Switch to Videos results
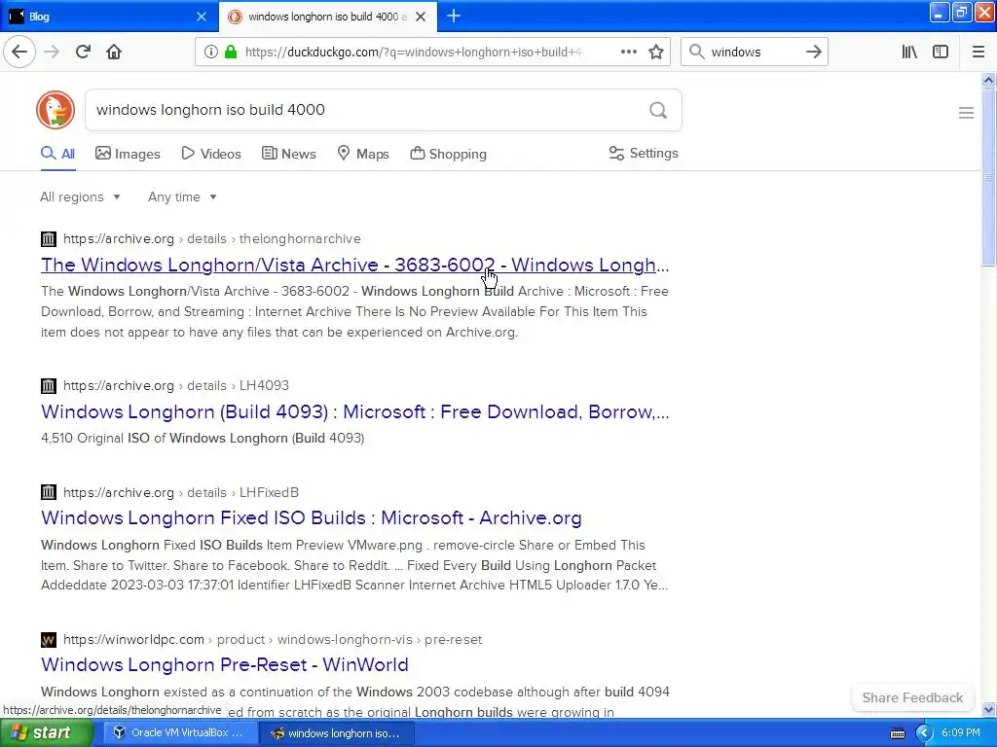Viewport: 997px width, 747px height. tap(211, 154)
